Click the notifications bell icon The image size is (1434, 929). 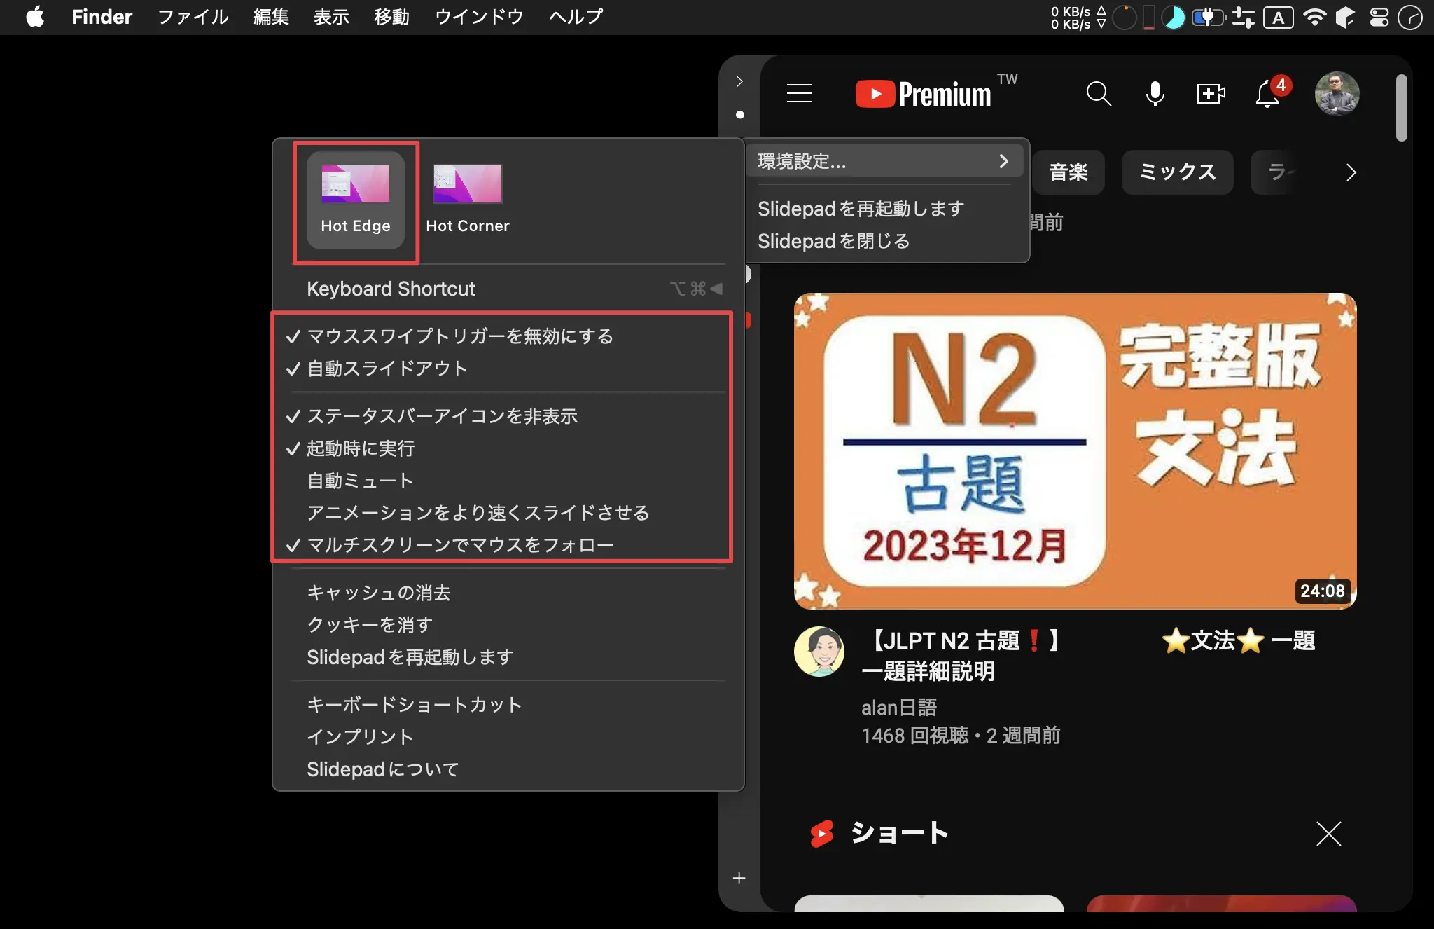pyautogui.click(x=1268, y=93)
